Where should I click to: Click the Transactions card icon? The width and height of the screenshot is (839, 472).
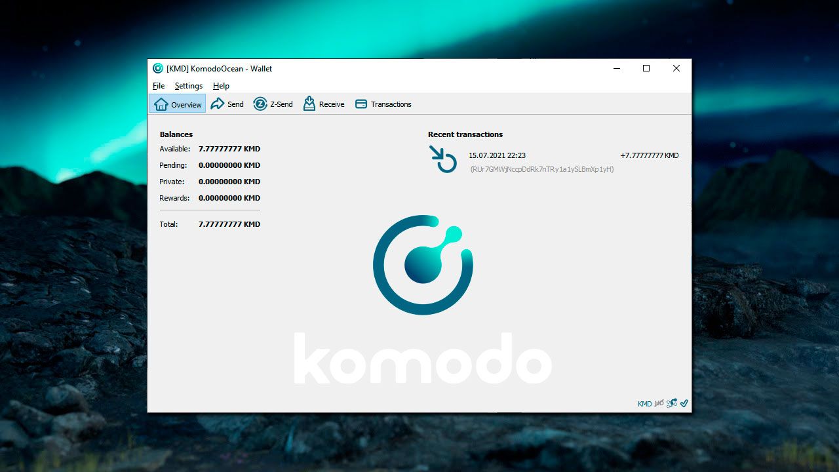pyautogui.click(x=361, y=104)
